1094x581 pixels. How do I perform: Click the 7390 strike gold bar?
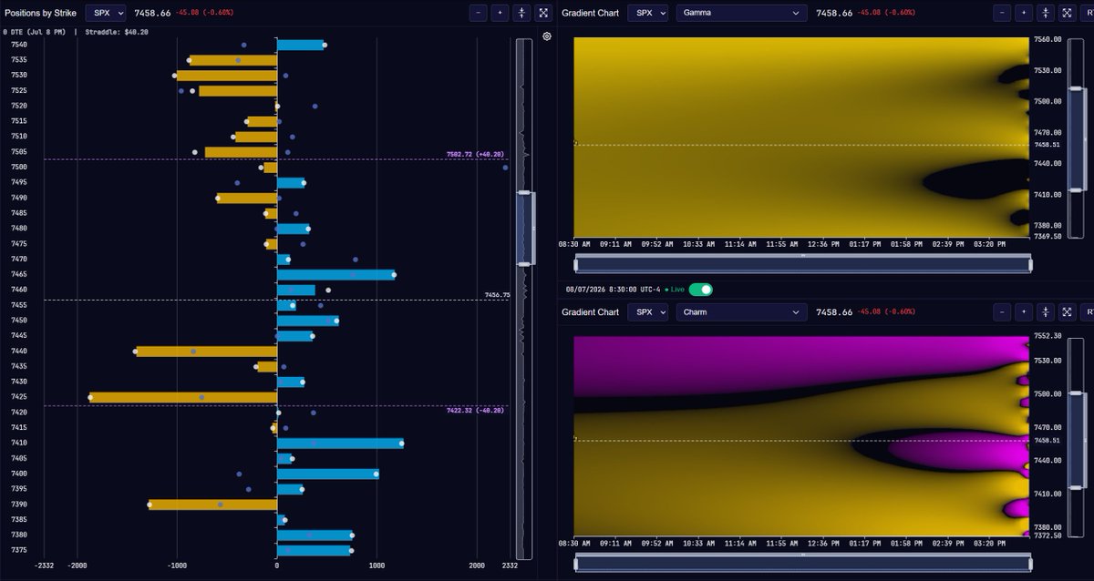coord(212,505)
